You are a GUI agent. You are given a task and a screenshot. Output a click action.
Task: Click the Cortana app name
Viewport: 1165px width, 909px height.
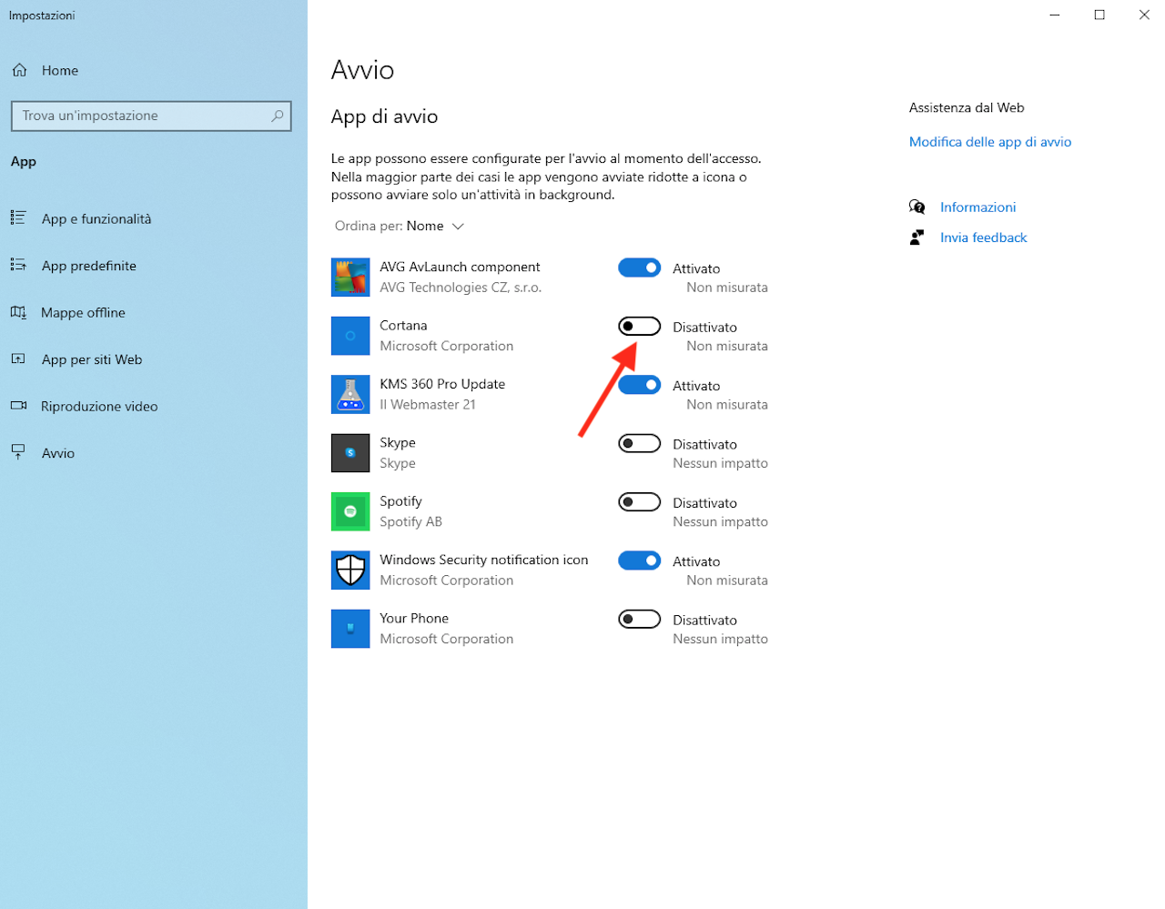pyautogui.click(x=403, y=326)
